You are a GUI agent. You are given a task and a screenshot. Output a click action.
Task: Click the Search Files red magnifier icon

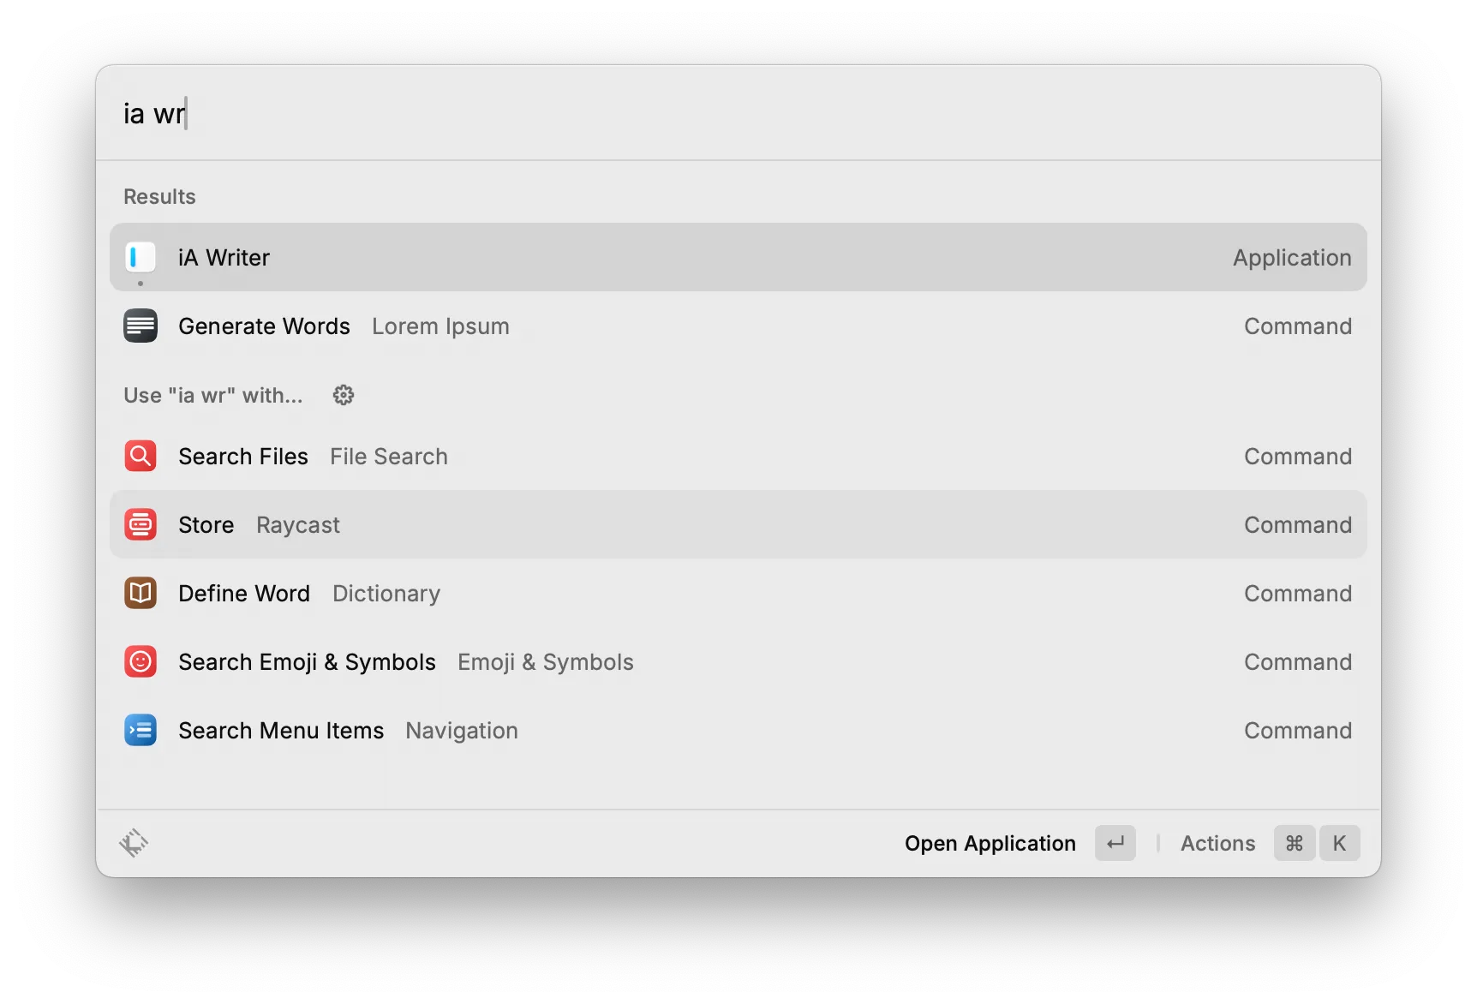141,456
